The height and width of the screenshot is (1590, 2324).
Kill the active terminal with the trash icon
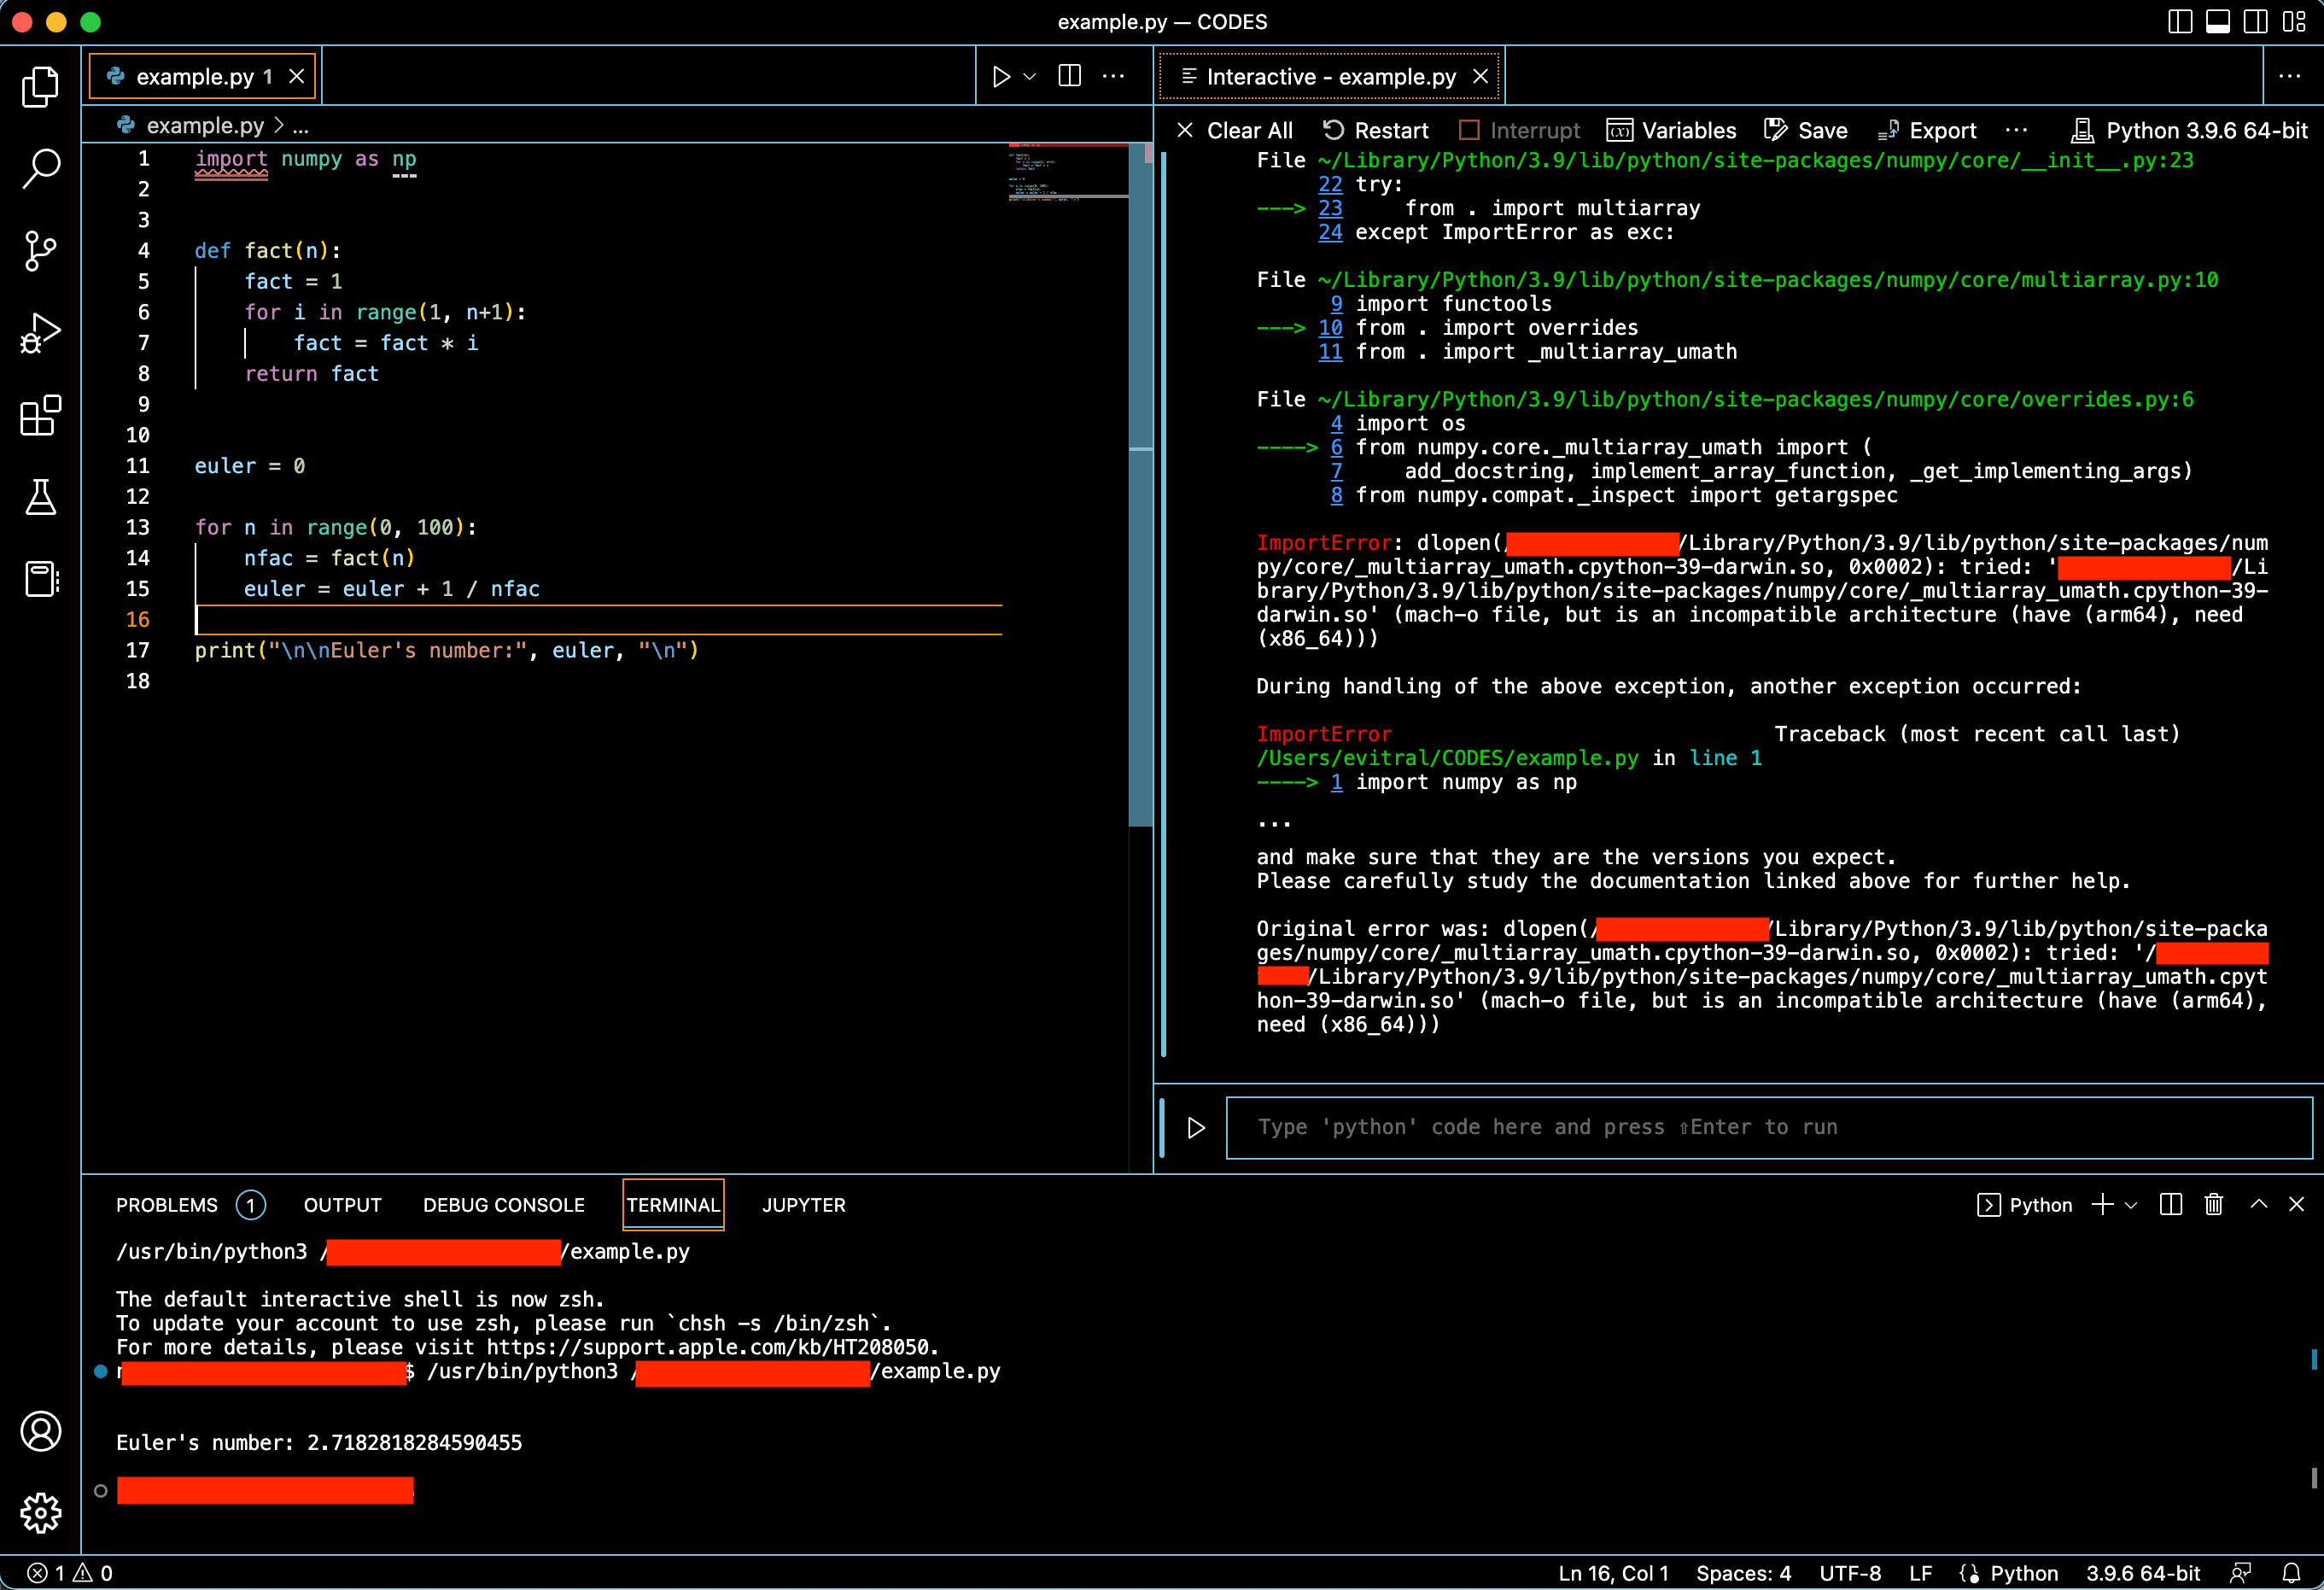2213,1204
